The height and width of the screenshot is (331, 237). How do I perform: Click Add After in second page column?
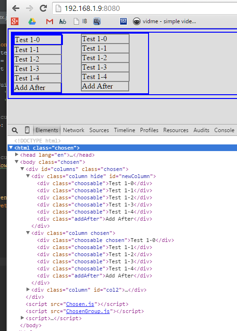tap(105, 86)
